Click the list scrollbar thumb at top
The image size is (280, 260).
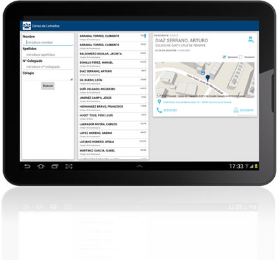pyautogui.click(x=145, y=36)
